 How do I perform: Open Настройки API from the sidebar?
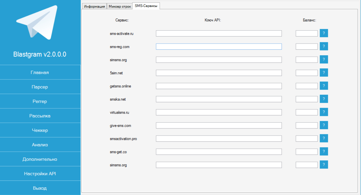tap(40, 174)
